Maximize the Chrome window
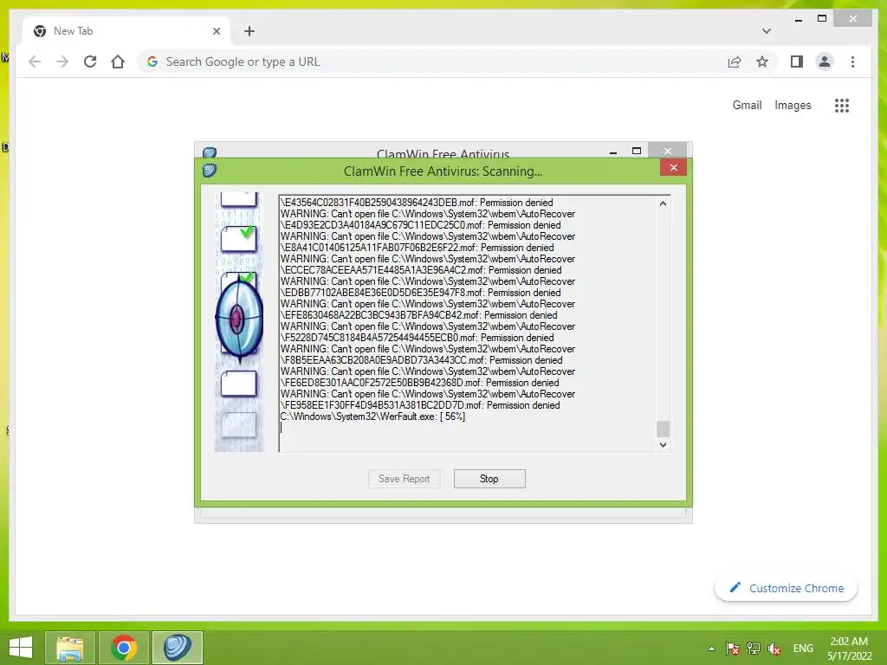The width and height of the screenshot is (887, 665). coord(822,19)
